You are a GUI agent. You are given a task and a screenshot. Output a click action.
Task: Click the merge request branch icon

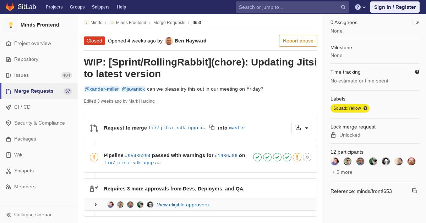[94, 128]
